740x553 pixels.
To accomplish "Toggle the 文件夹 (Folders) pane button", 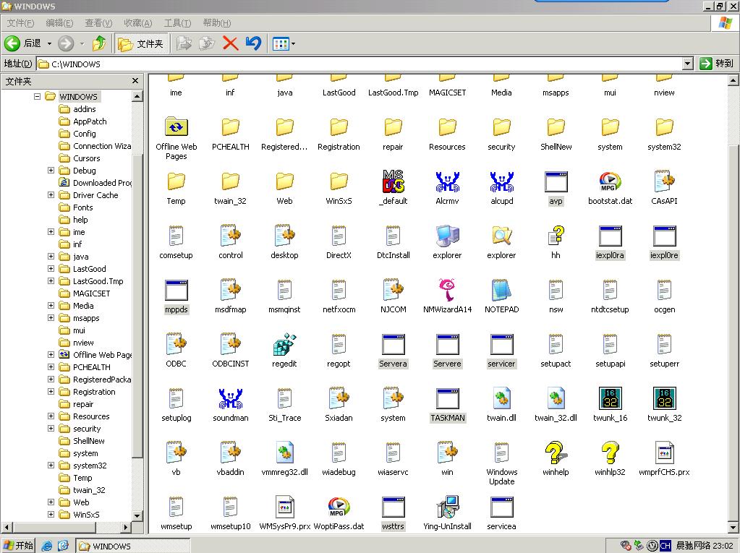I will pyautogui.click(x=142, y=43).
